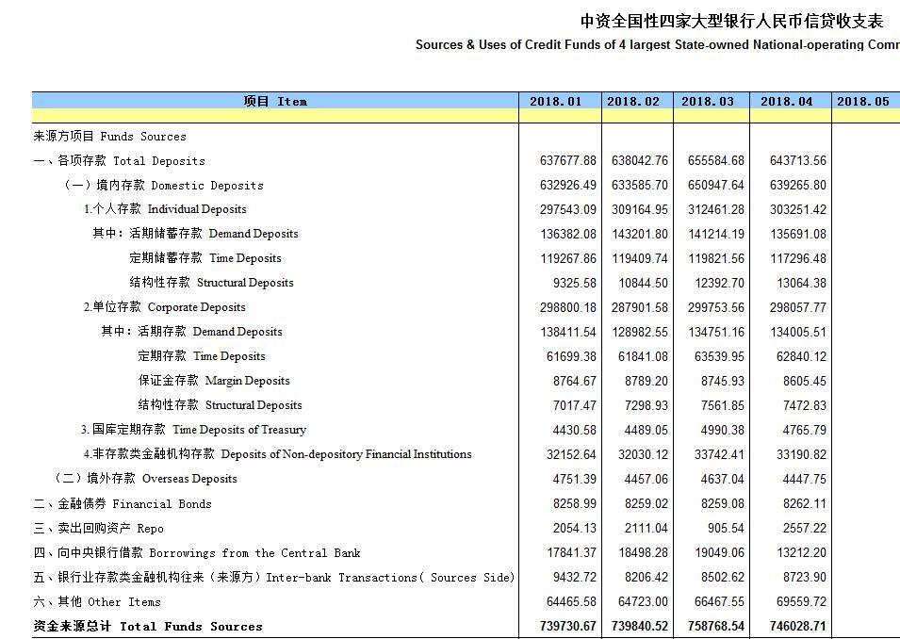
Task: Click the Total Deposits row label
Action: pyautogui.click(x=120, y=161)
